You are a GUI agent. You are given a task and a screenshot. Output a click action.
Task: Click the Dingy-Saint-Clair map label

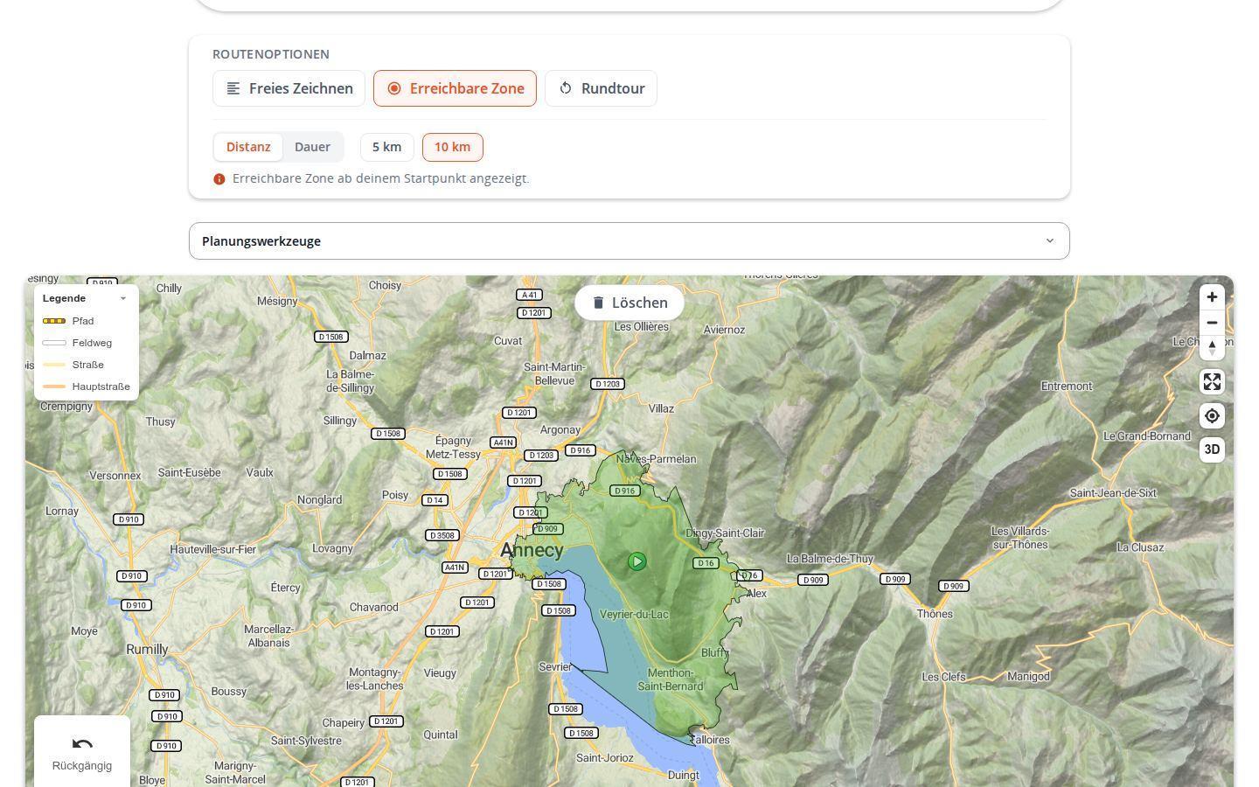[x=725, y=533]
